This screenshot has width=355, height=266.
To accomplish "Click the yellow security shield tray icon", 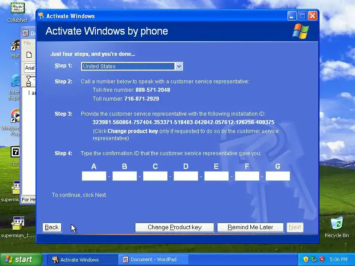I will (306, 259).
